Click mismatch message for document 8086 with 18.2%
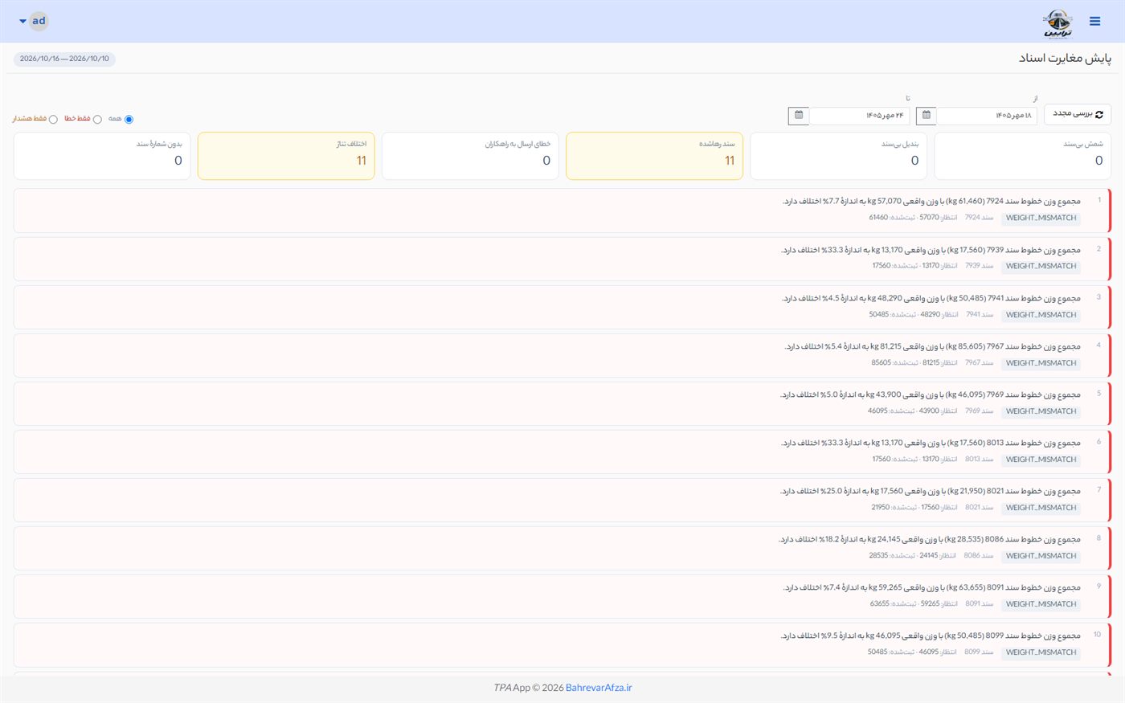The height and width of the screenshot is (703, 1125). (x=930, y=539)
